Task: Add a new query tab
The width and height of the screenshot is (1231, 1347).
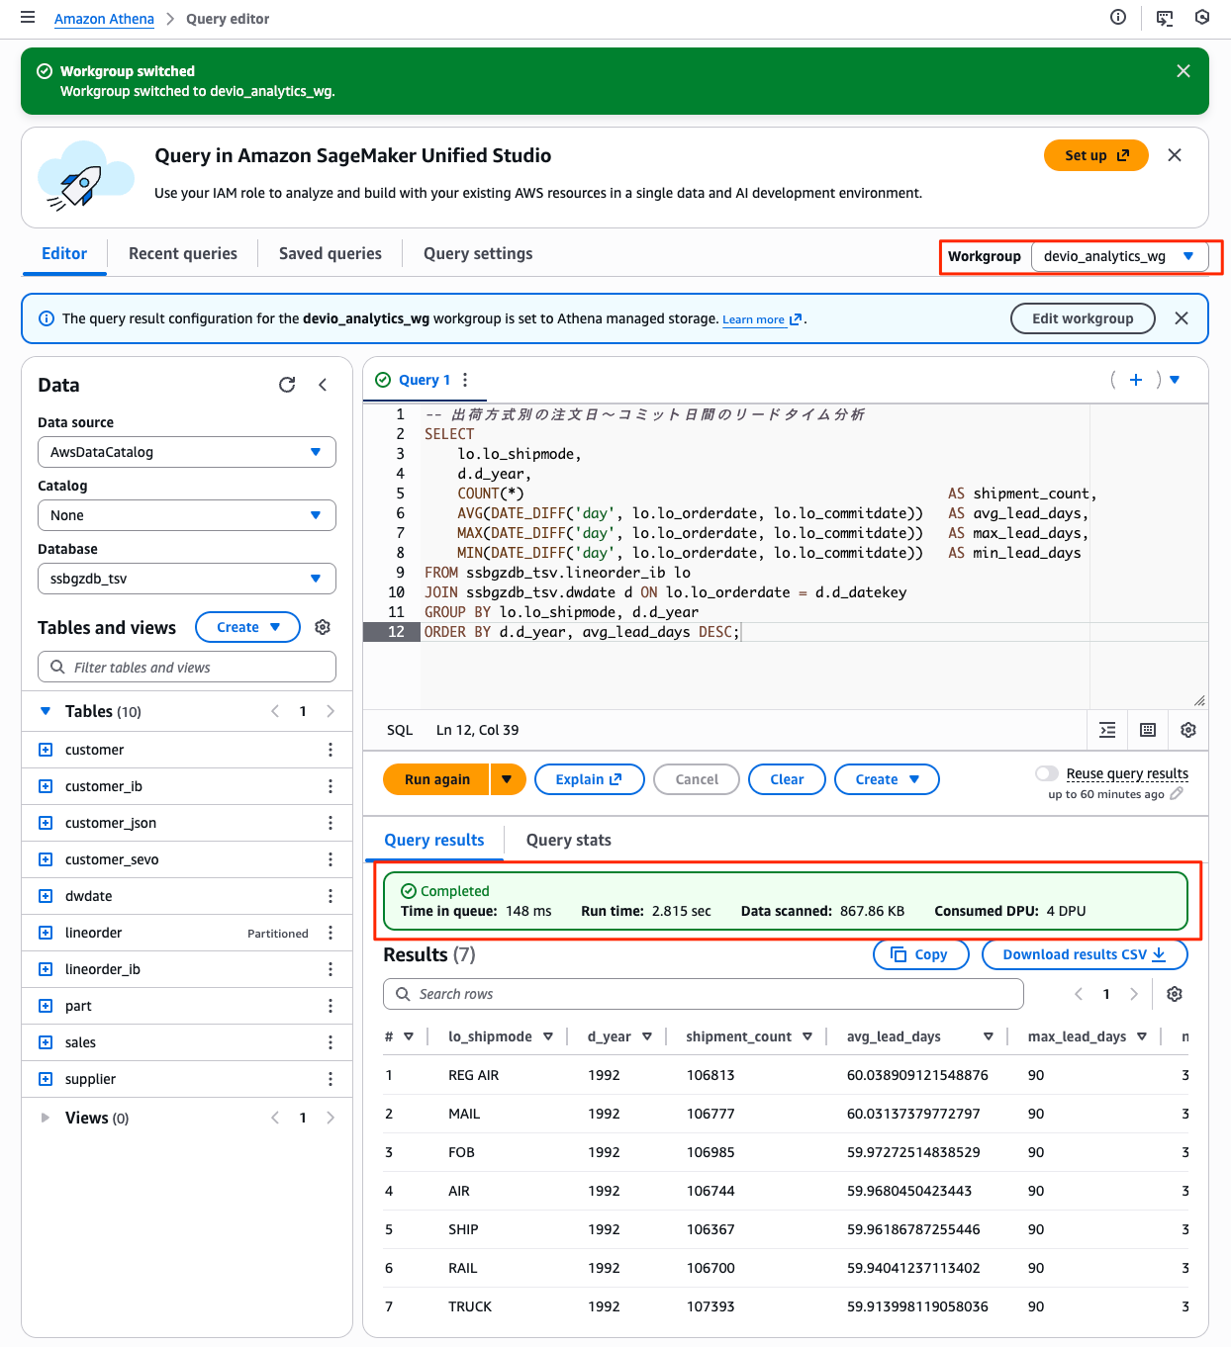Action: (1136, 380)
